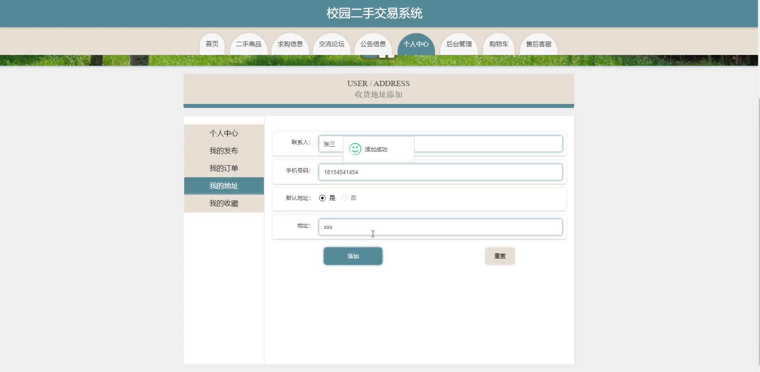Open the 公告信息 tab
Viewport: 760px width, 372px height.
coord(373,44)
